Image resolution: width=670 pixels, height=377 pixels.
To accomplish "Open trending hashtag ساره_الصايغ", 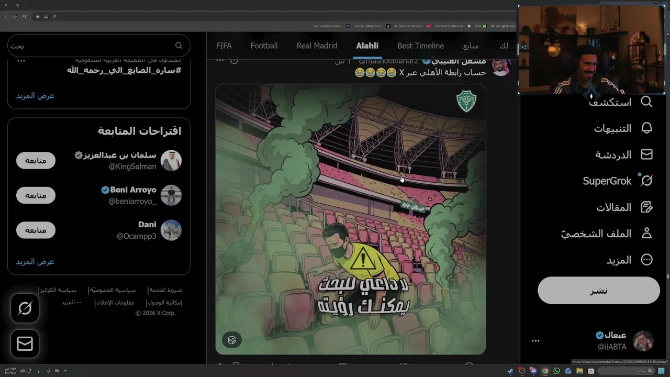I will click(124, 70).
